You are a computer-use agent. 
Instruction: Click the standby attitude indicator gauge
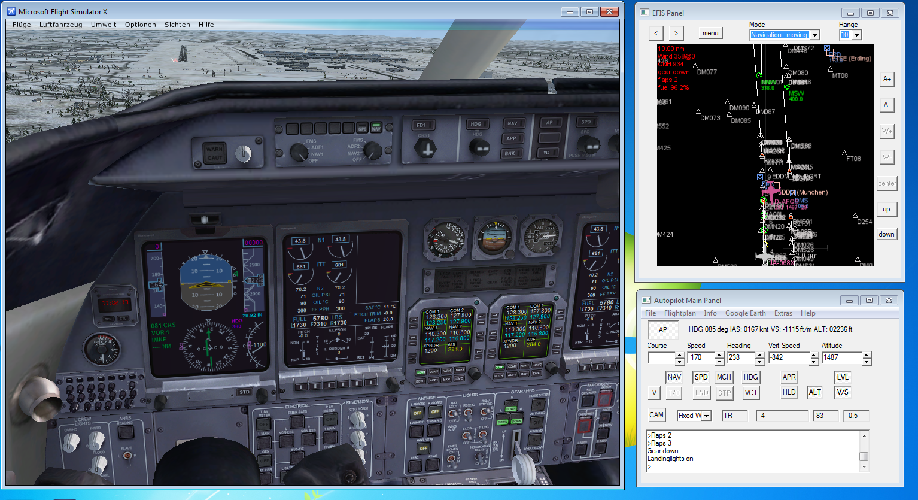[x=494, y=238]
